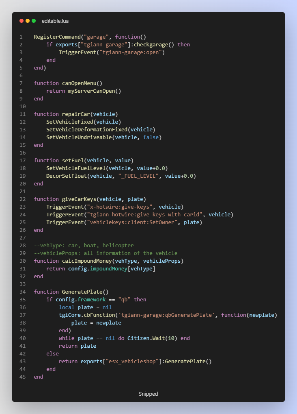Click the green maximize dot
The height and width of the screenshot is (414, 297).
(34, 21)
